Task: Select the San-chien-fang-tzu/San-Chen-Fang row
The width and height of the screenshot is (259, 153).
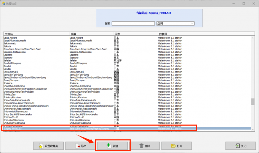Action: (x=127, y=49)
